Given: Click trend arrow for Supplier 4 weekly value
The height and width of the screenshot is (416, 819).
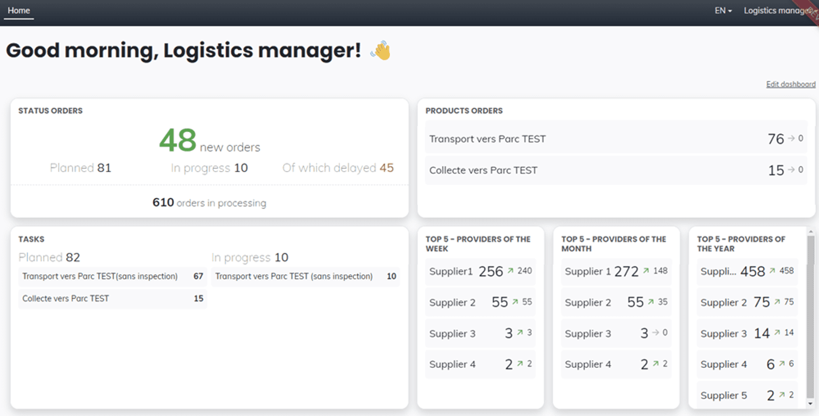Looking at the screenshot, I should coord(520,364).
